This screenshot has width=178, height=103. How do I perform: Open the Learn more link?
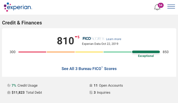point(114,39)
